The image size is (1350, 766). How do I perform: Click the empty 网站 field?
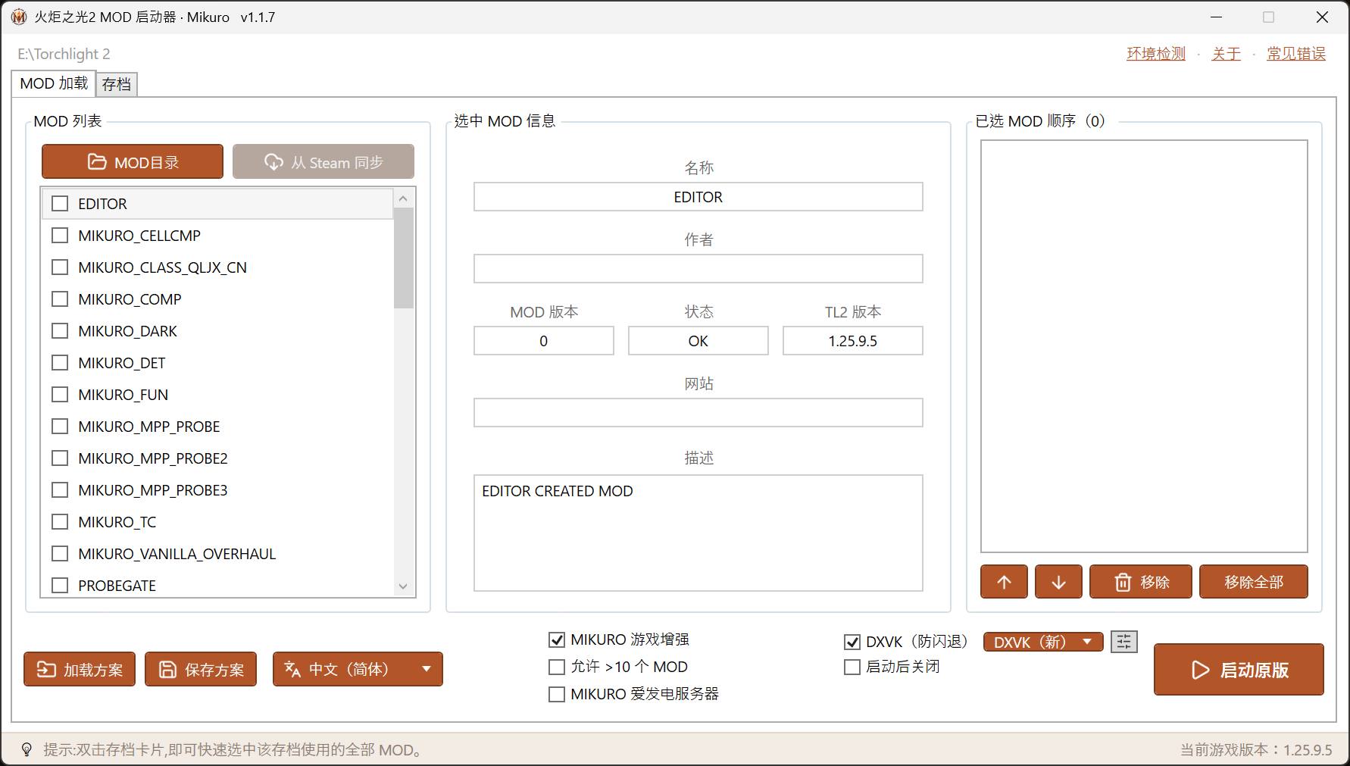(x=698, y=413)
